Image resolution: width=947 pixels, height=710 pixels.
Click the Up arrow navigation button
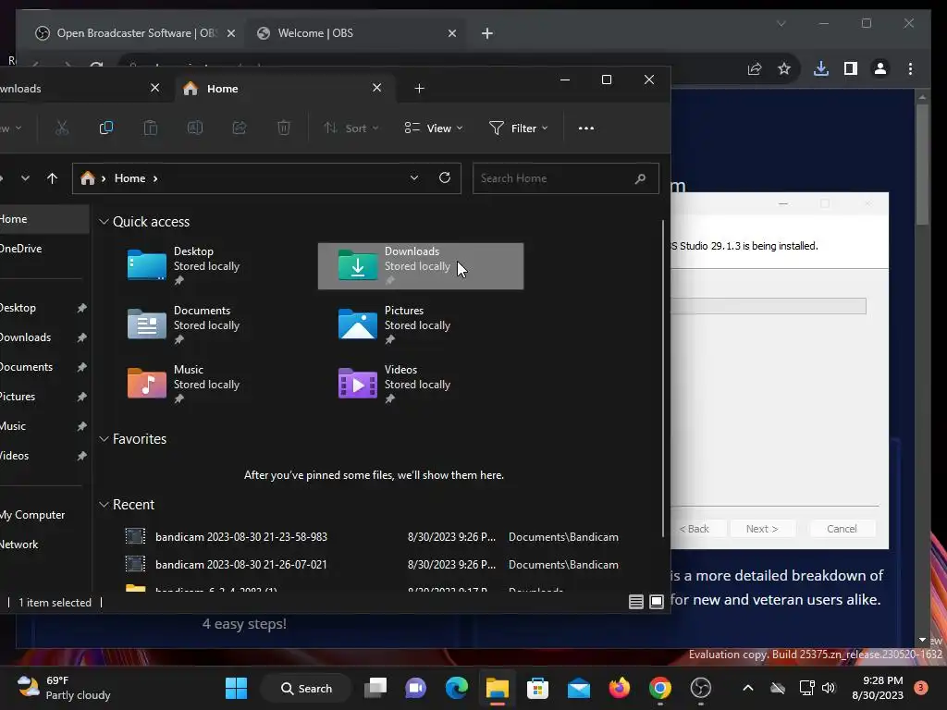52,178
